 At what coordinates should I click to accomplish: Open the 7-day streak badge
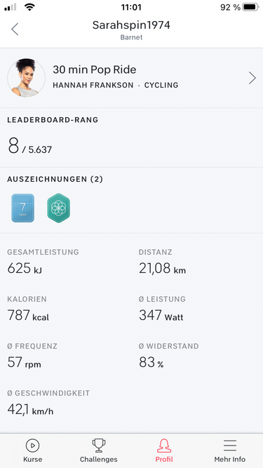[x=22, y=208]
